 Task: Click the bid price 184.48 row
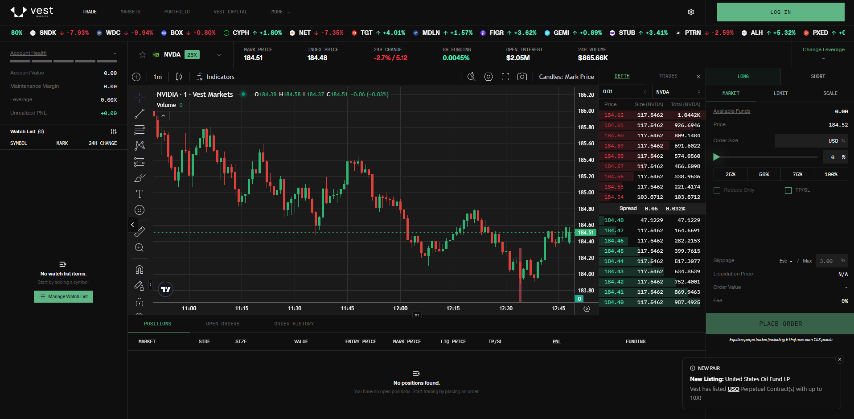click(652, 220)
